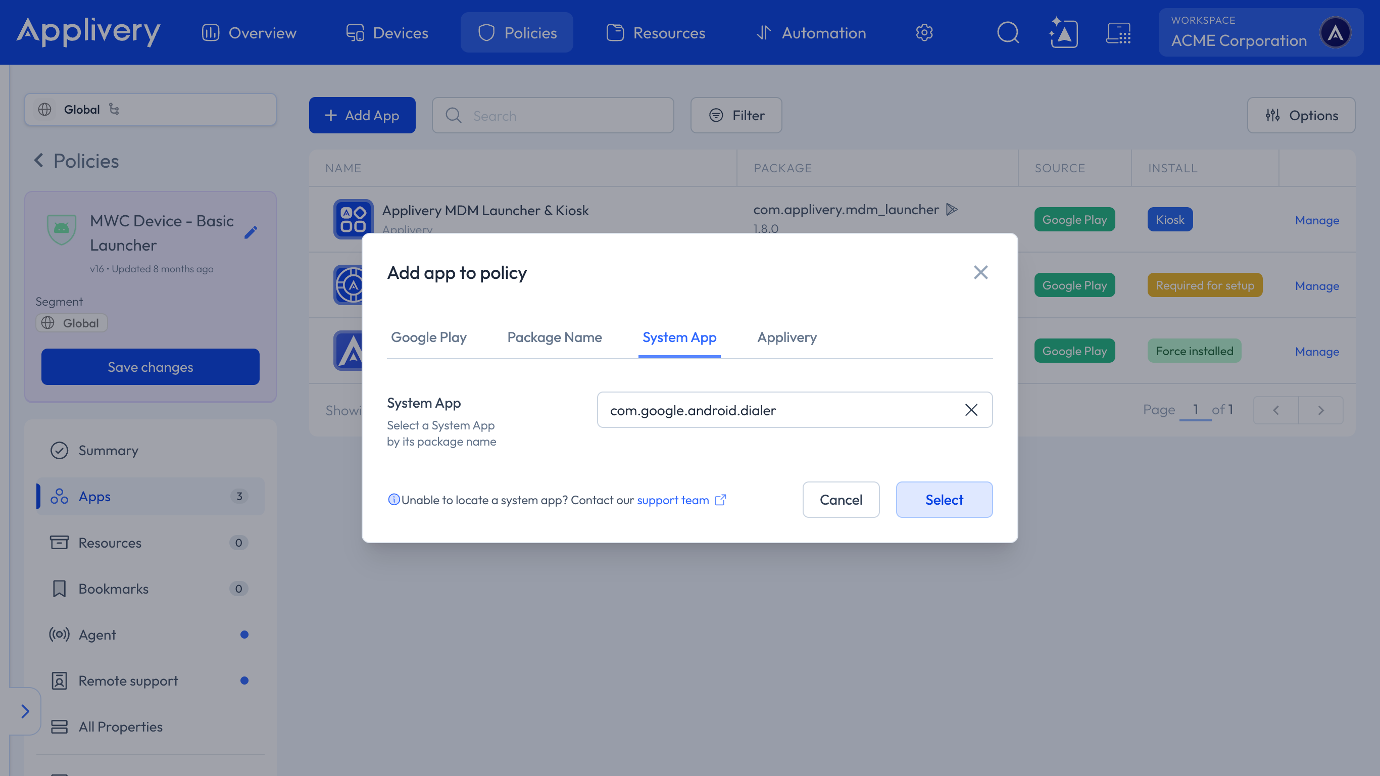Edit policy name with the pencil icon
The height and width of the screenshot is (776, 1380).
coord(250,232)
